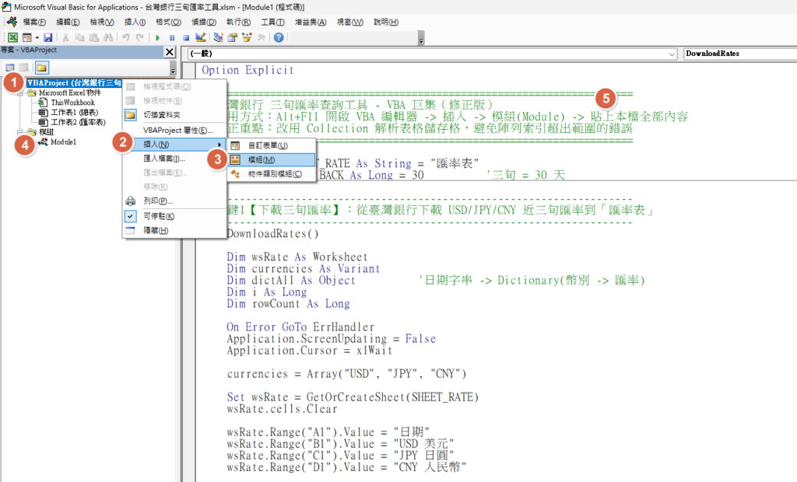Save the workbook using the floppy disk icon

[47, 37]
